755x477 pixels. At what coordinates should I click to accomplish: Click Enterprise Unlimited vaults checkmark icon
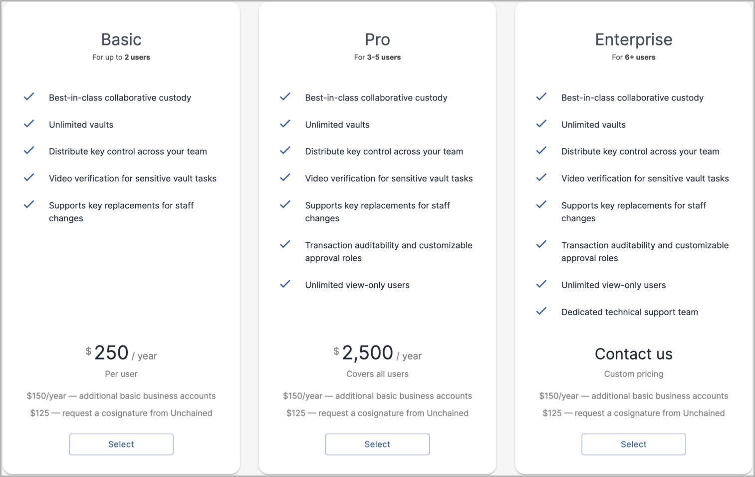(x=541, y=124)
